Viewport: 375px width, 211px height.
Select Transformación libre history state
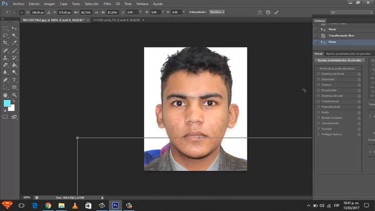341,36
